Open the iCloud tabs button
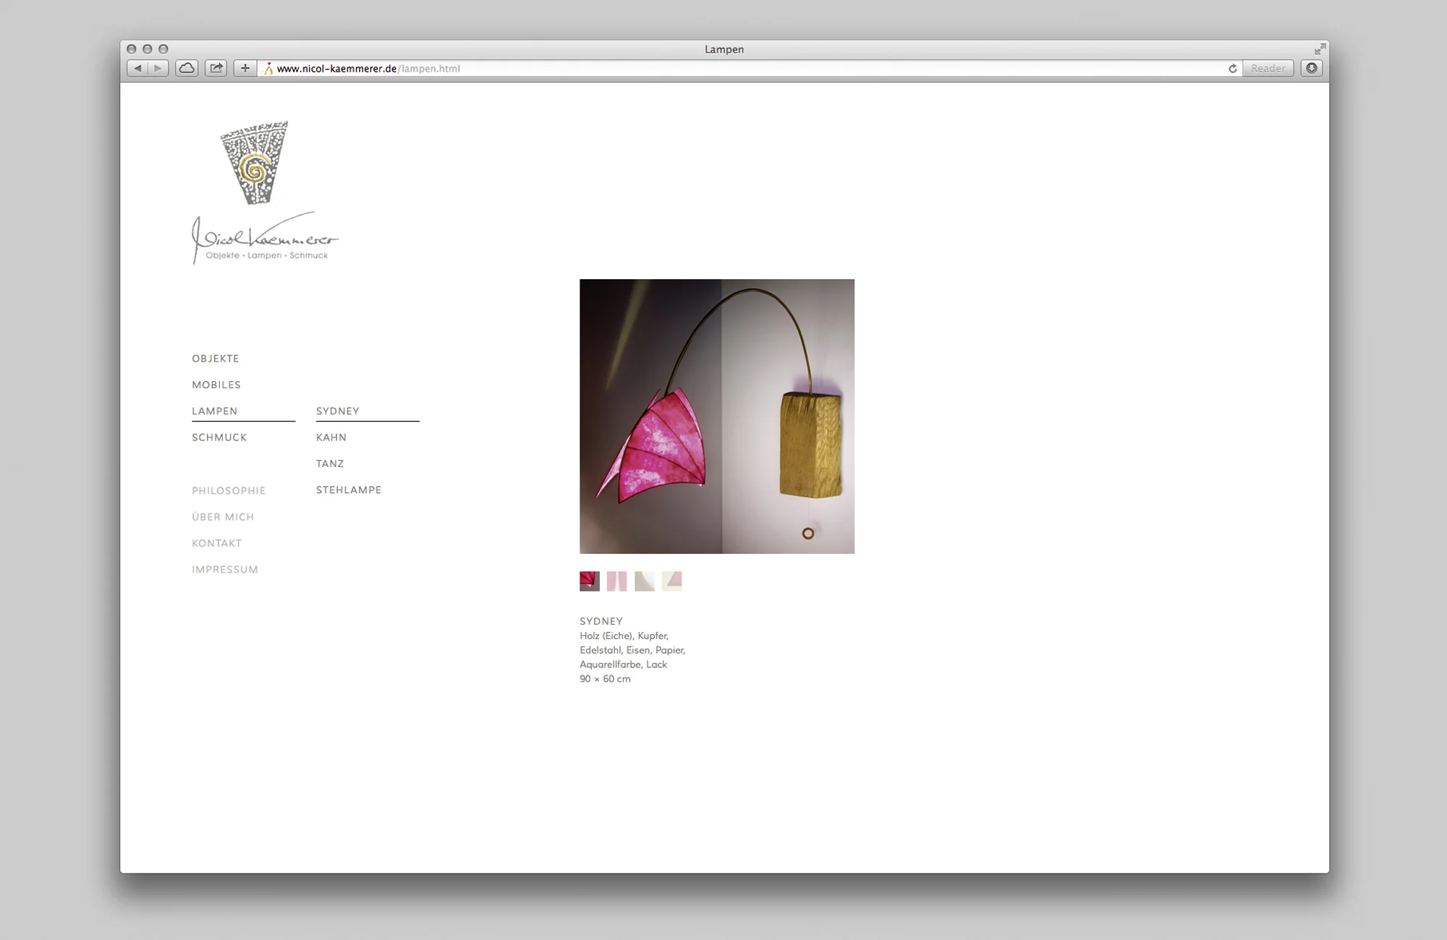Image resolution: width=1447 pixels, height=940 pixels. 187,68
